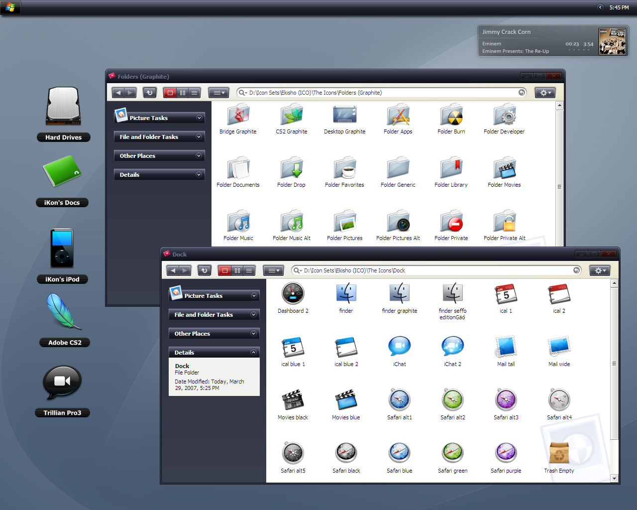
Task: Select the Trash Empty icon
Action: coord(559,453)
